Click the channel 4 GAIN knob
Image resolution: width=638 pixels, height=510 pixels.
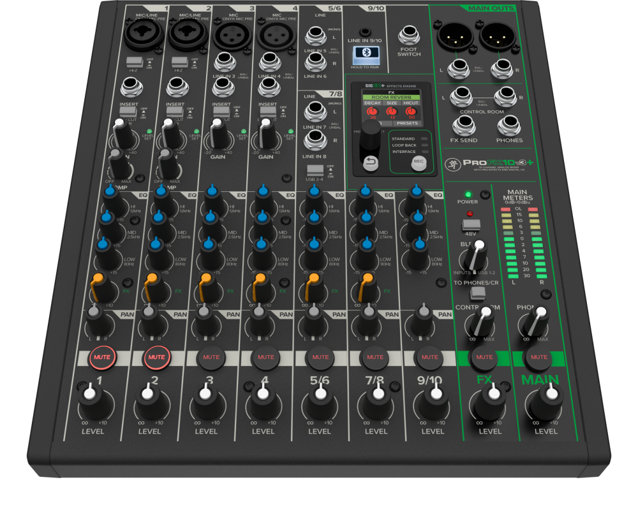pos(268,134)
